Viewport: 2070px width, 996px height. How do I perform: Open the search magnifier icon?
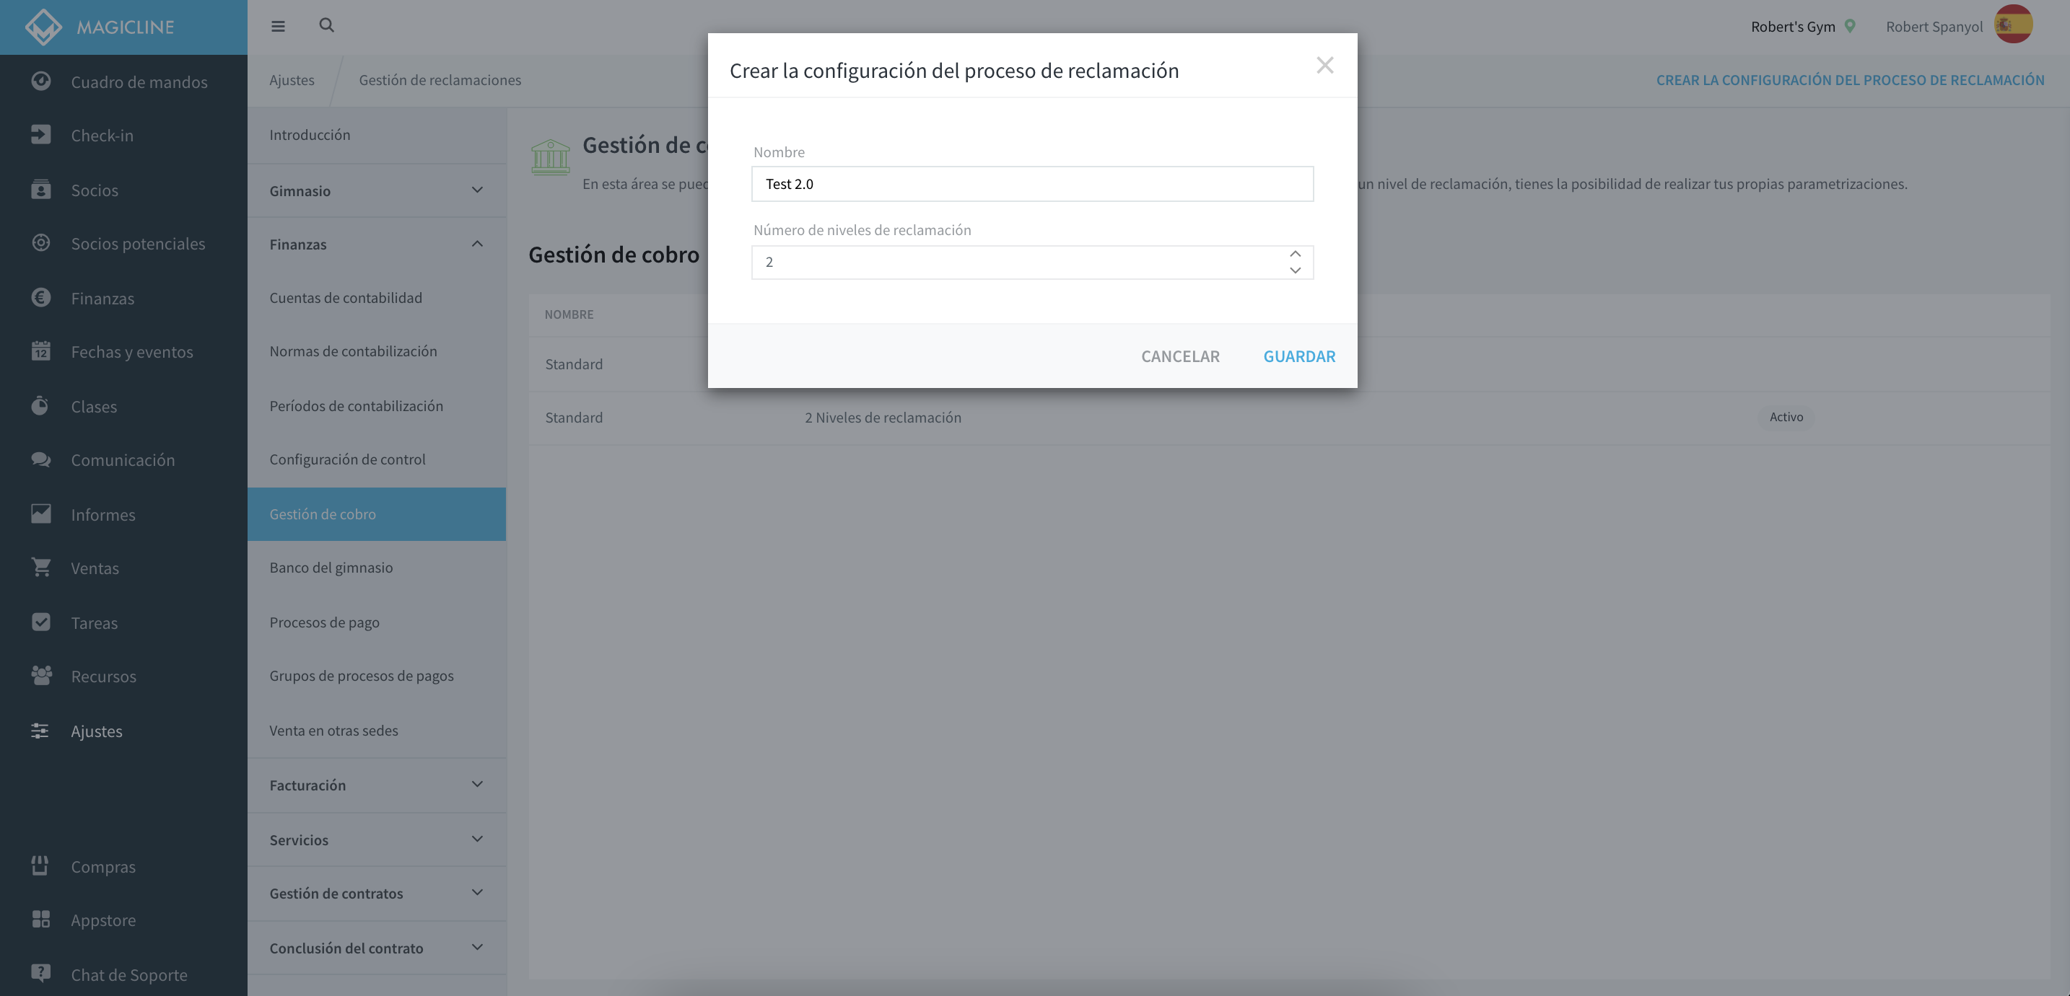click(x=326, y=26)
